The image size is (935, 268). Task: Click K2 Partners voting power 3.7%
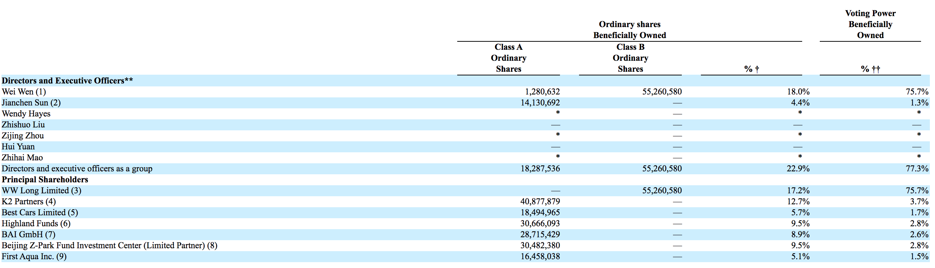(x=919, y=202)
